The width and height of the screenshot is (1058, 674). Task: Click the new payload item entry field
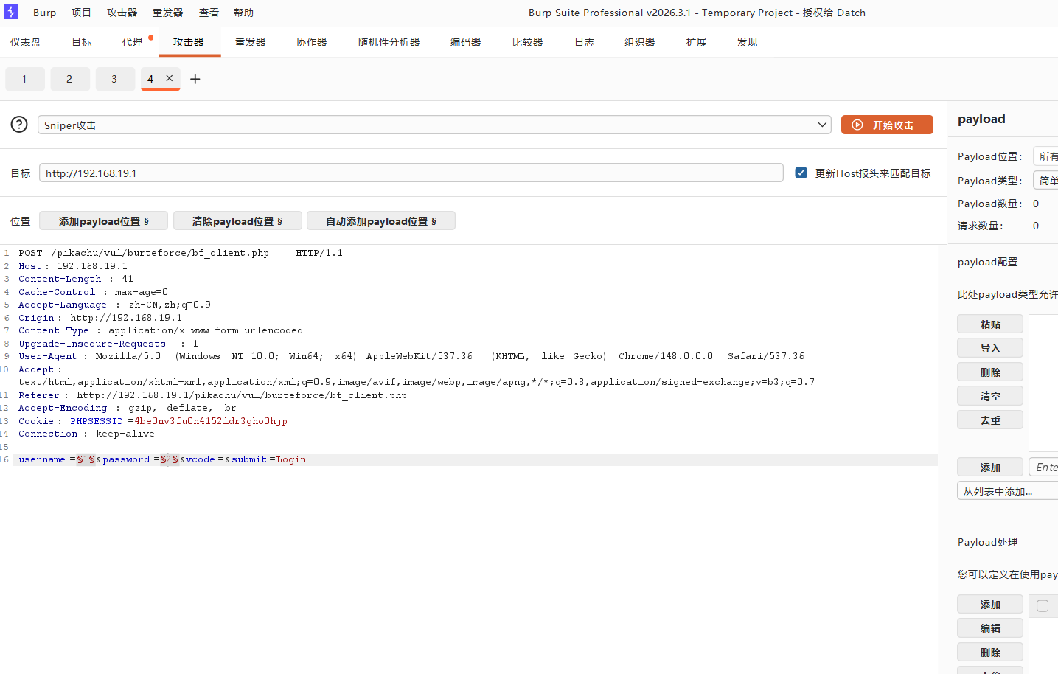(x=1043, y=468)
